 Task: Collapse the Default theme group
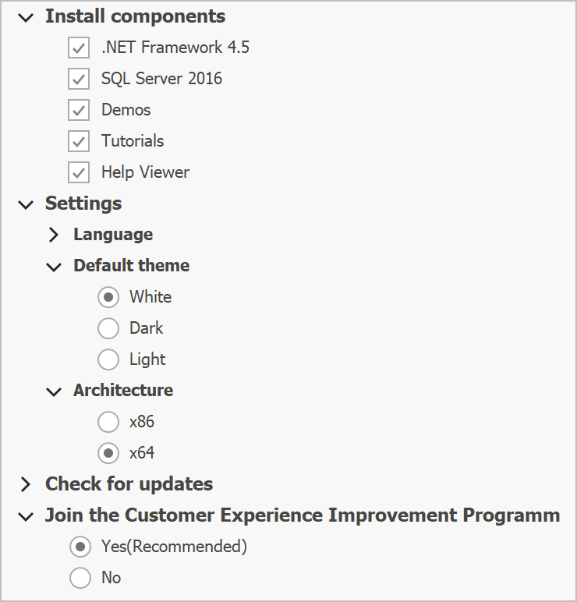(54, 267)
